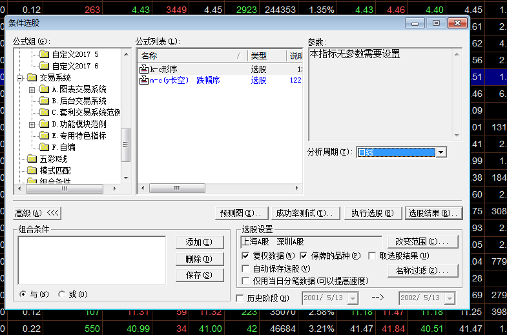This screenshot has height=335, width=507.
Task: Click the 交易系统 folder icon
Action: tap(32, 77)
